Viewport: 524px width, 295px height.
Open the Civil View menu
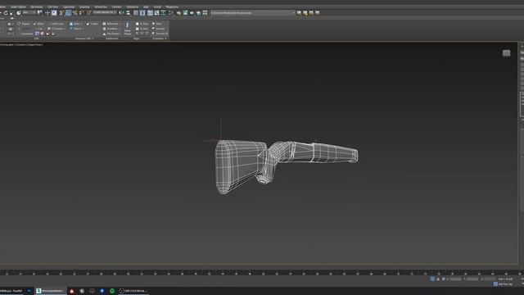(x=52, y=7)
